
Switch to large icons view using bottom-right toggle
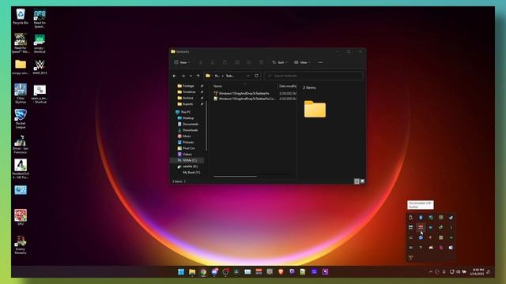click(362, 181)
